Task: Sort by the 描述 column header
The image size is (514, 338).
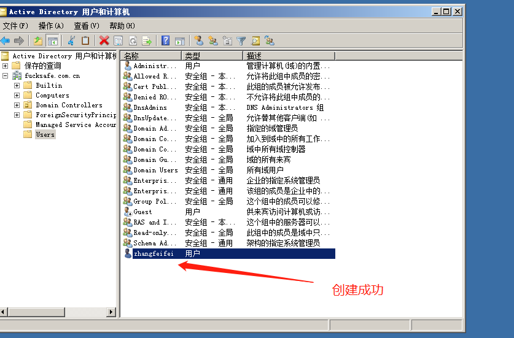Action: pyautogui.click(x=289, y=56)
